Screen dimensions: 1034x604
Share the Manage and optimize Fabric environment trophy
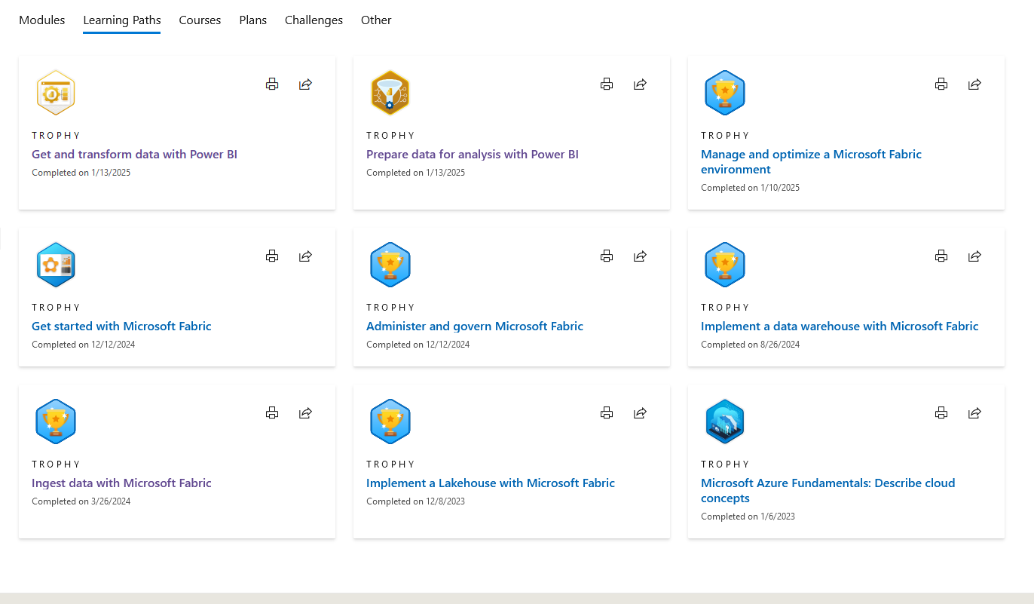point(974,84)
